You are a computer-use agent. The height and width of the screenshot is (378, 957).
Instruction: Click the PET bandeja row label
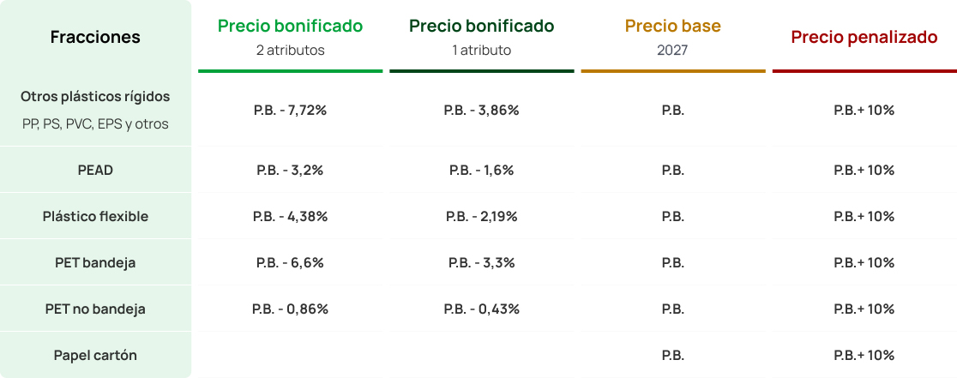click(x=95, y=263)
